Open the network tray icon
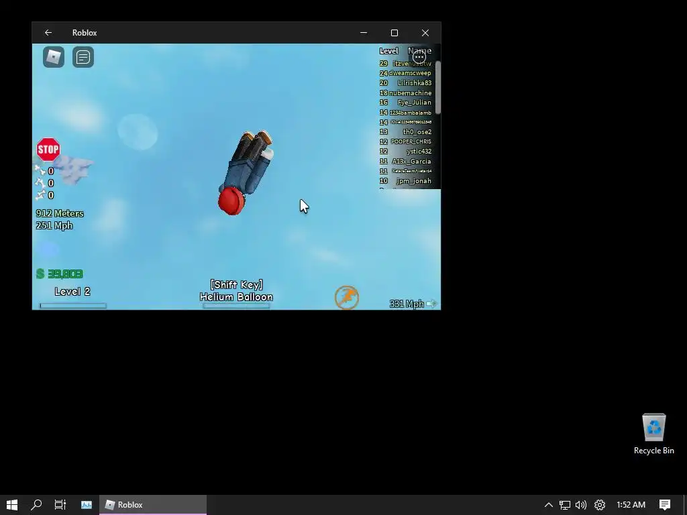 coord(565,505)
